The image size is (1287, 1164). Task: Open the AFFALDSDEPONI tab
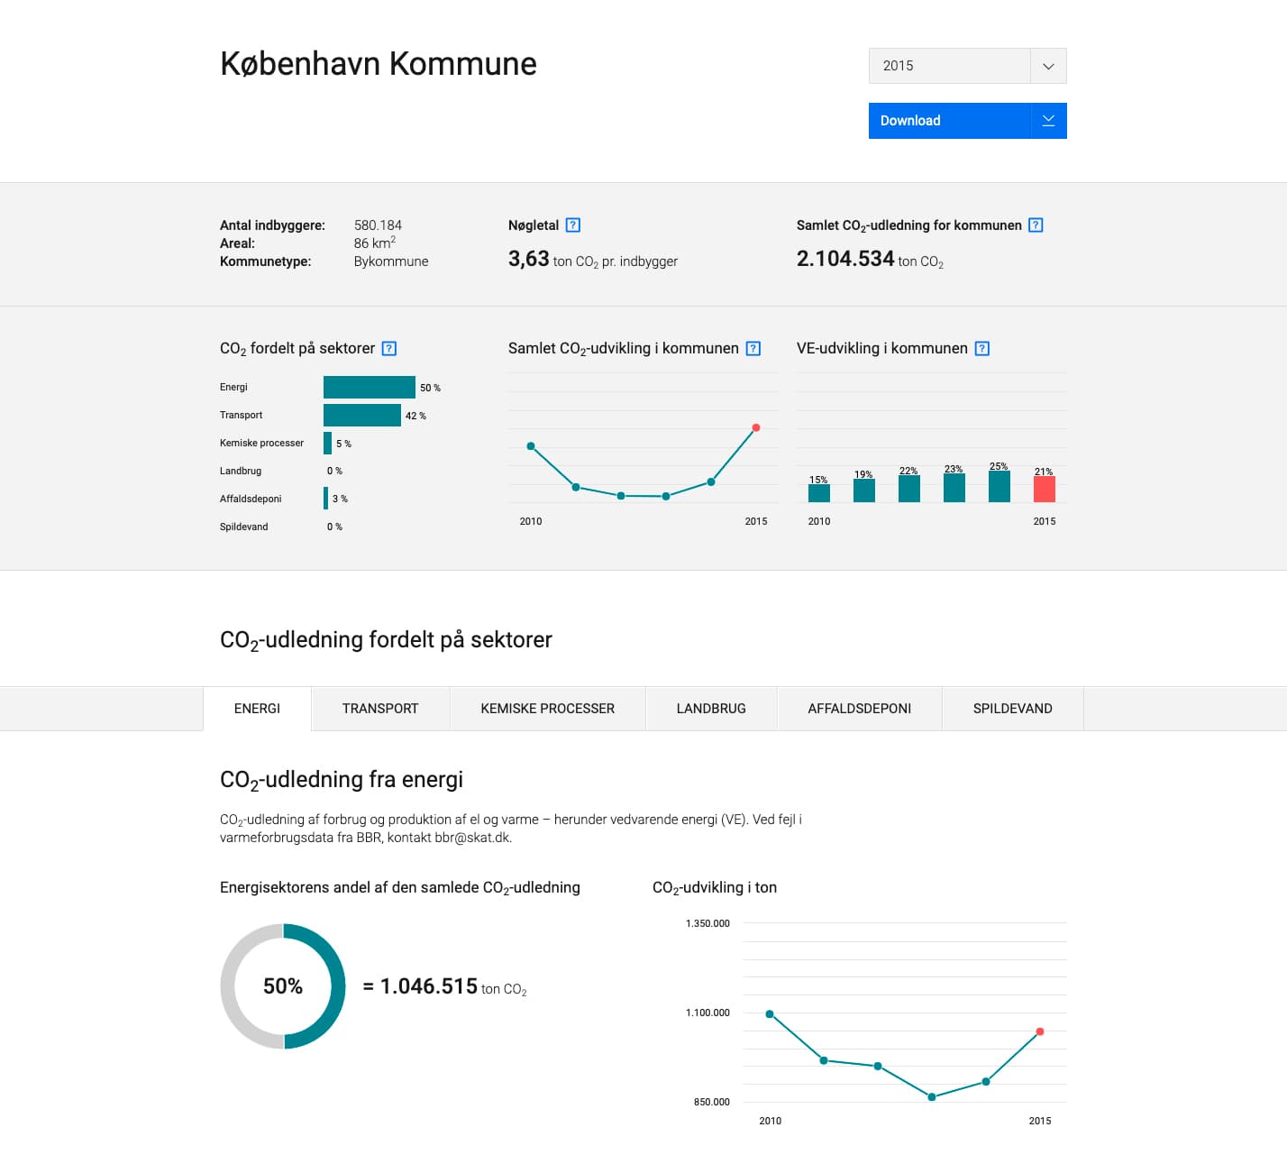click(860, 709)
